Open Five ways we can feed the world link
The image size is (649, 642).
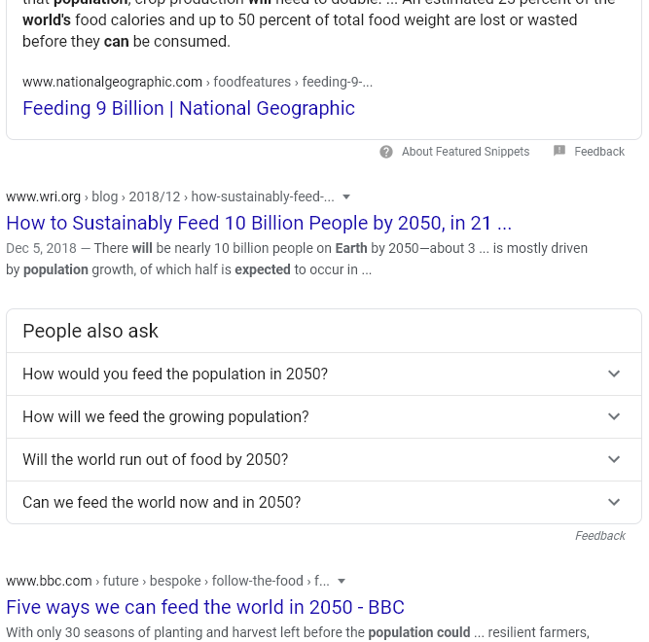pyautogui.click(x=205, y=607)
